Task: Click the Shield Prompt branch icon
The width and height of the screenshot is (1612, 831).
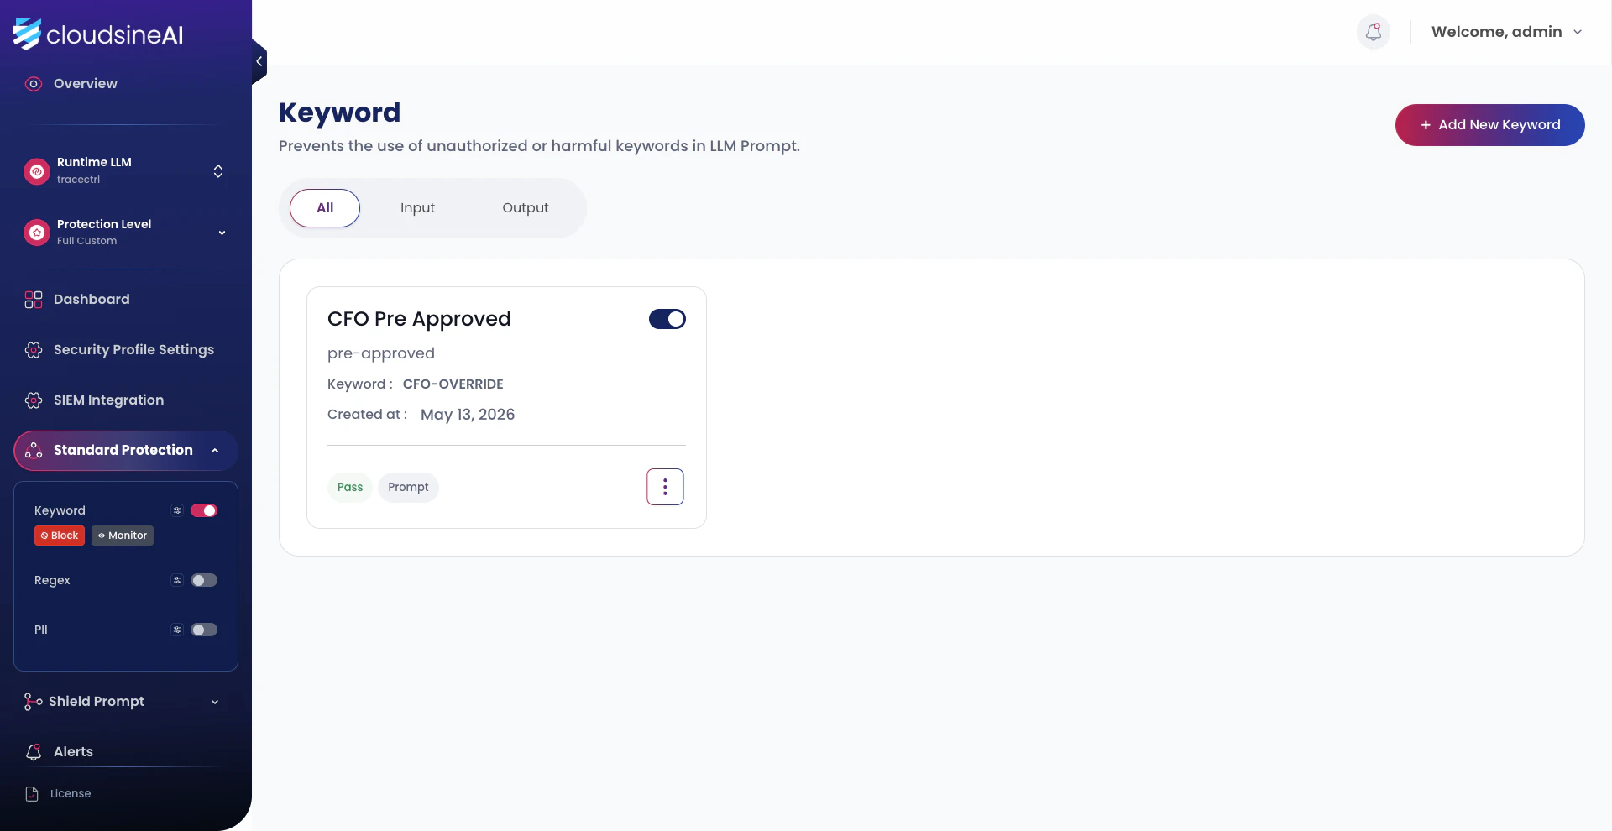Action: [x=34, y=702]
